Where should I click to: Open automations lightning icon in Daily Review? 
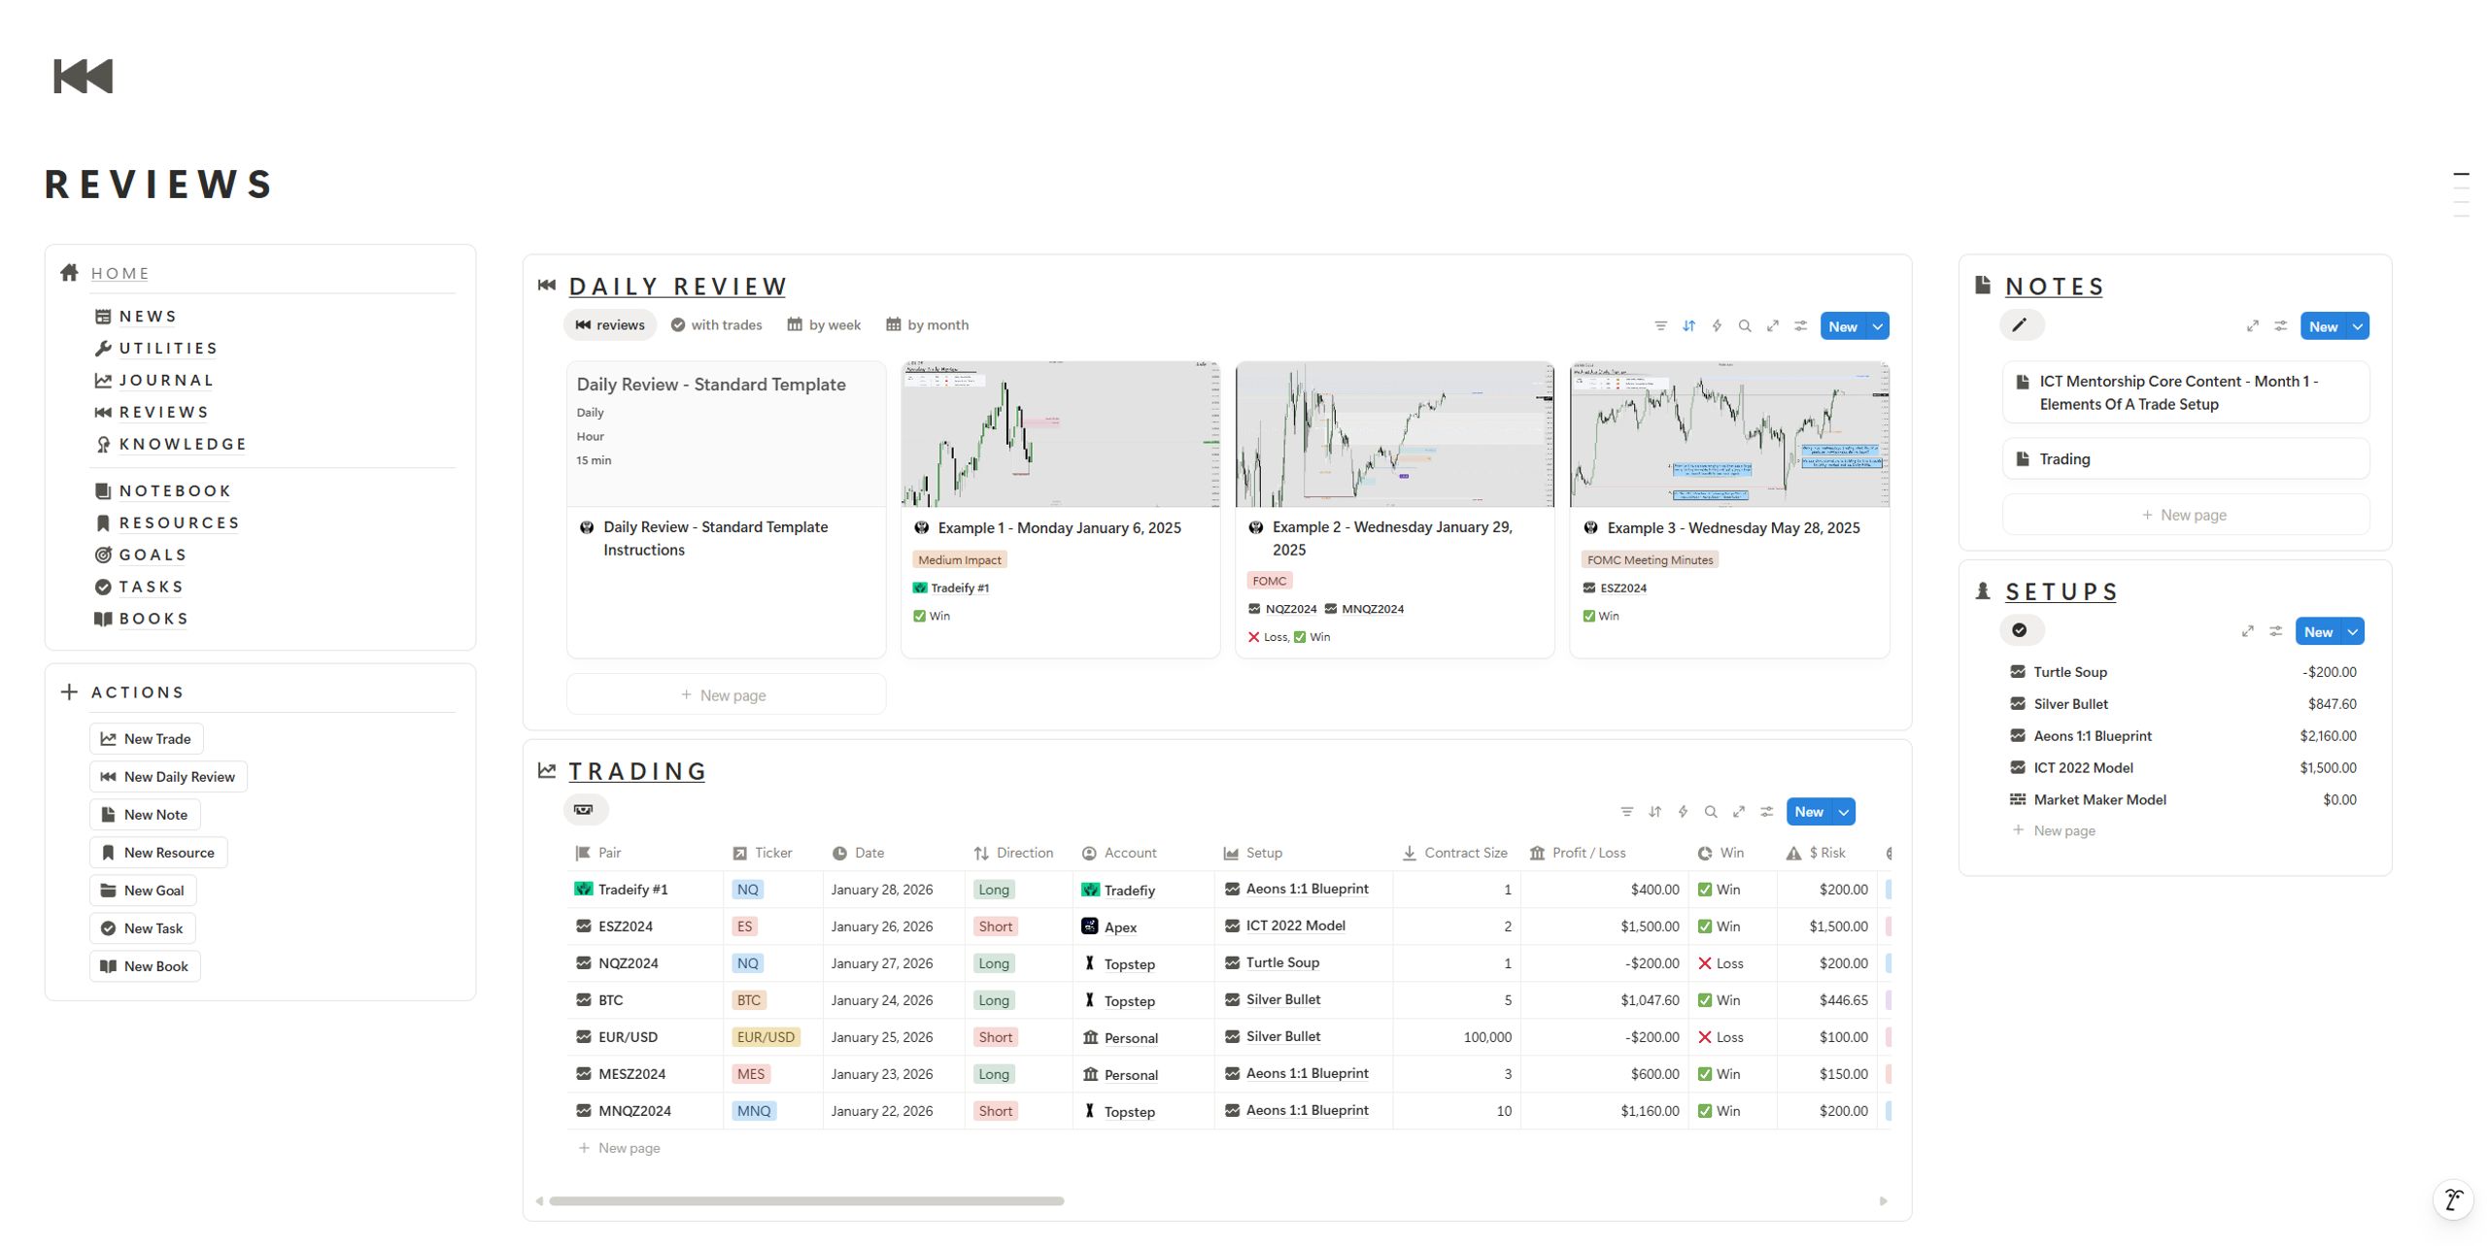[x=1717, y=326]
